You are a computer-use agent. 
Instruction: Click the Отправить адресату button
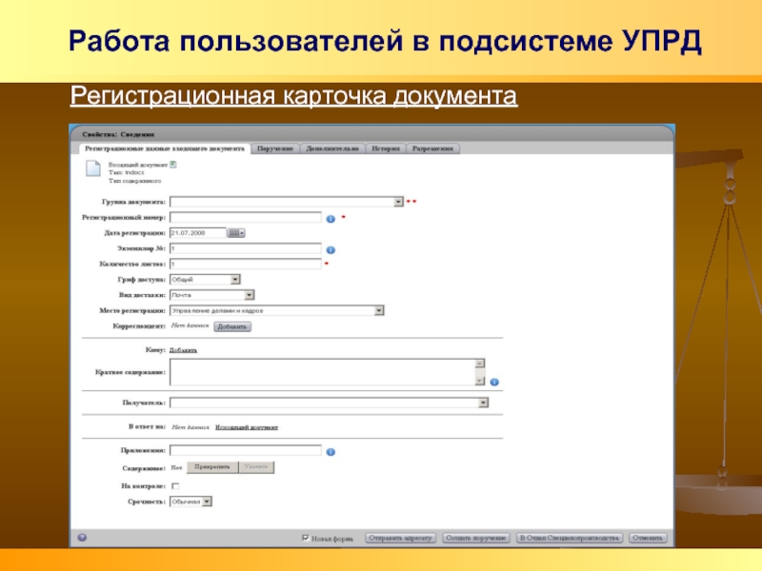click(x=400, y=538)
